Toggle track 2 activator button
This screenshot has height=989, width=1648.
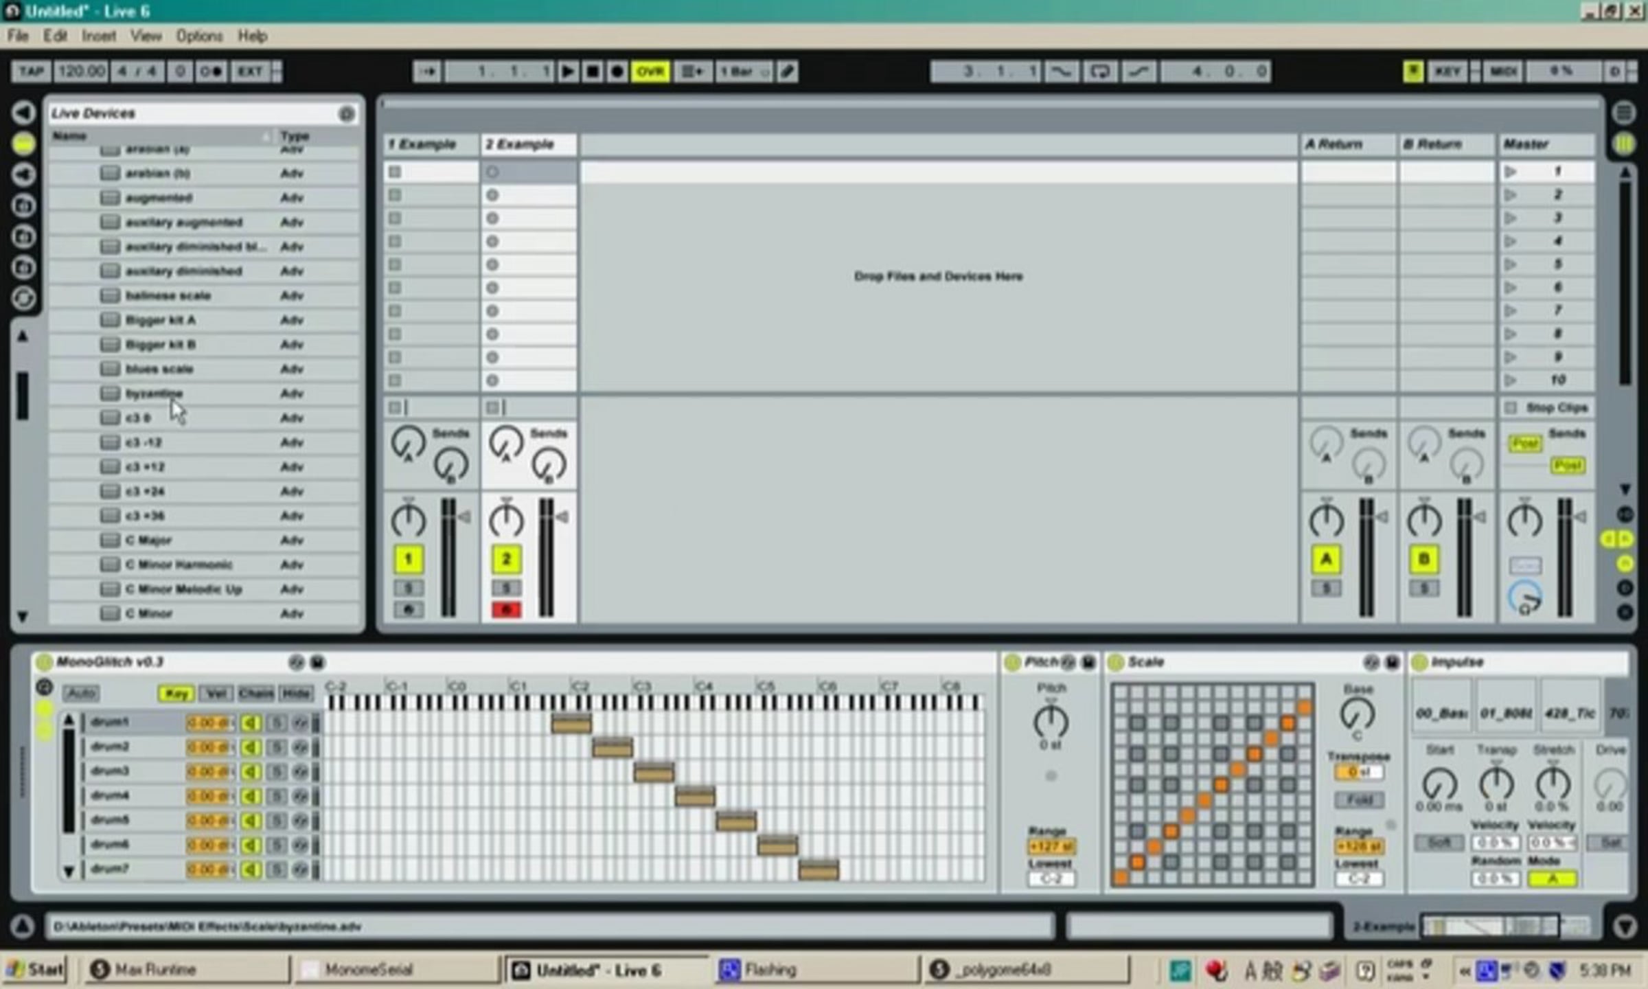(x=506, y=559)
